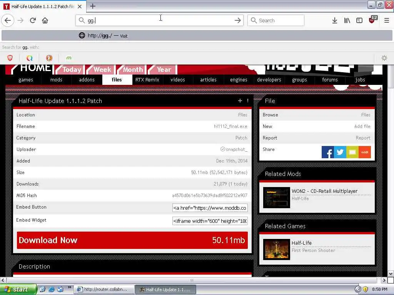This screenshot has height=295, width=394.
Task: Open the mods menu item
Action: coord(56,80)
